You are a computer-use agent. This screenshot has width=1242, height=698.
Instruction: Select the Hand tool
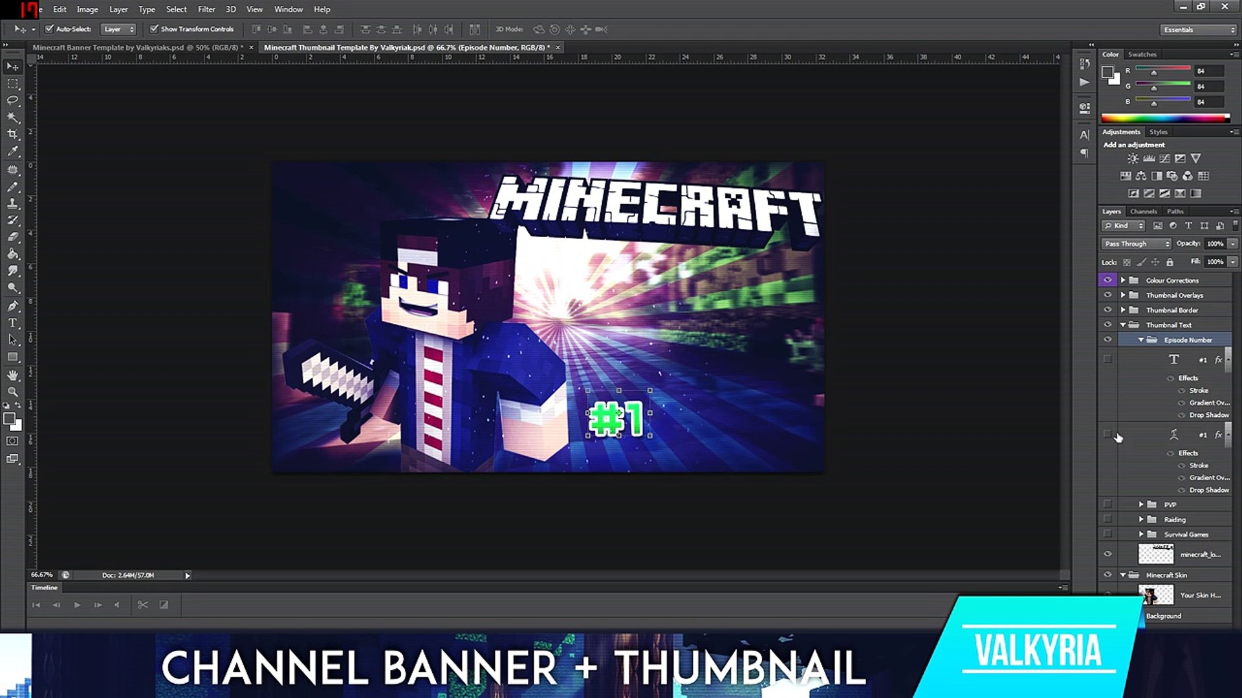tap(12, 375)
